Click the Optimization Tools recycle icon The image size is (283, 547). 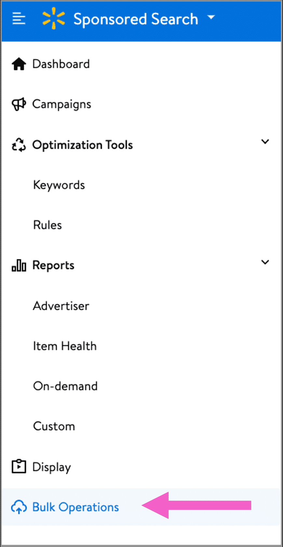tap(19, 145)
